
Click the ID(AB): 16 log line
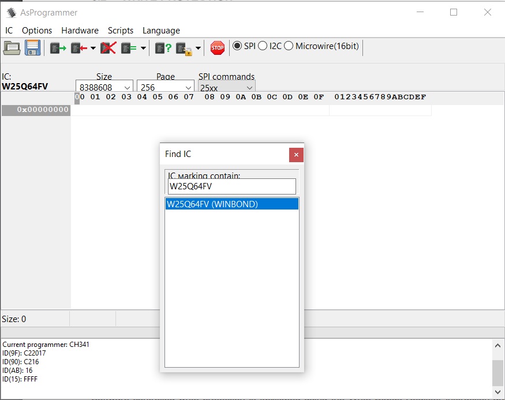tap(17, 371)
